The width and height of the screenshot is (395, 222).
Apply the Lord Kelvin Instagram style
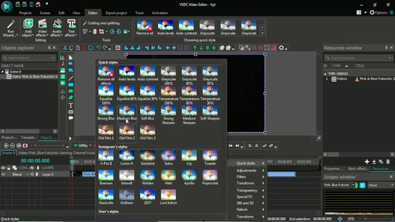coord(168,197)
